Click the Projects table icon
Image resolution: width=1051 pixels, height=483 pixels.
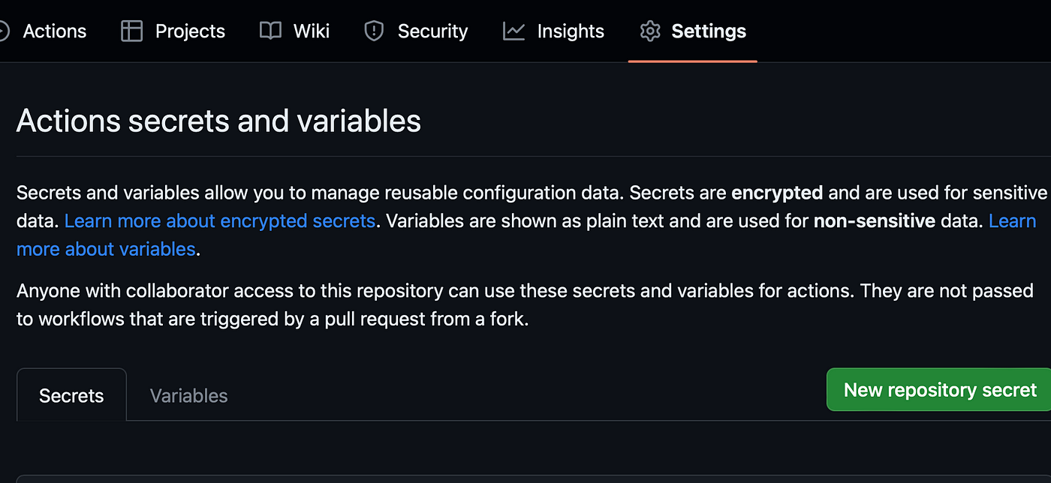131,31
